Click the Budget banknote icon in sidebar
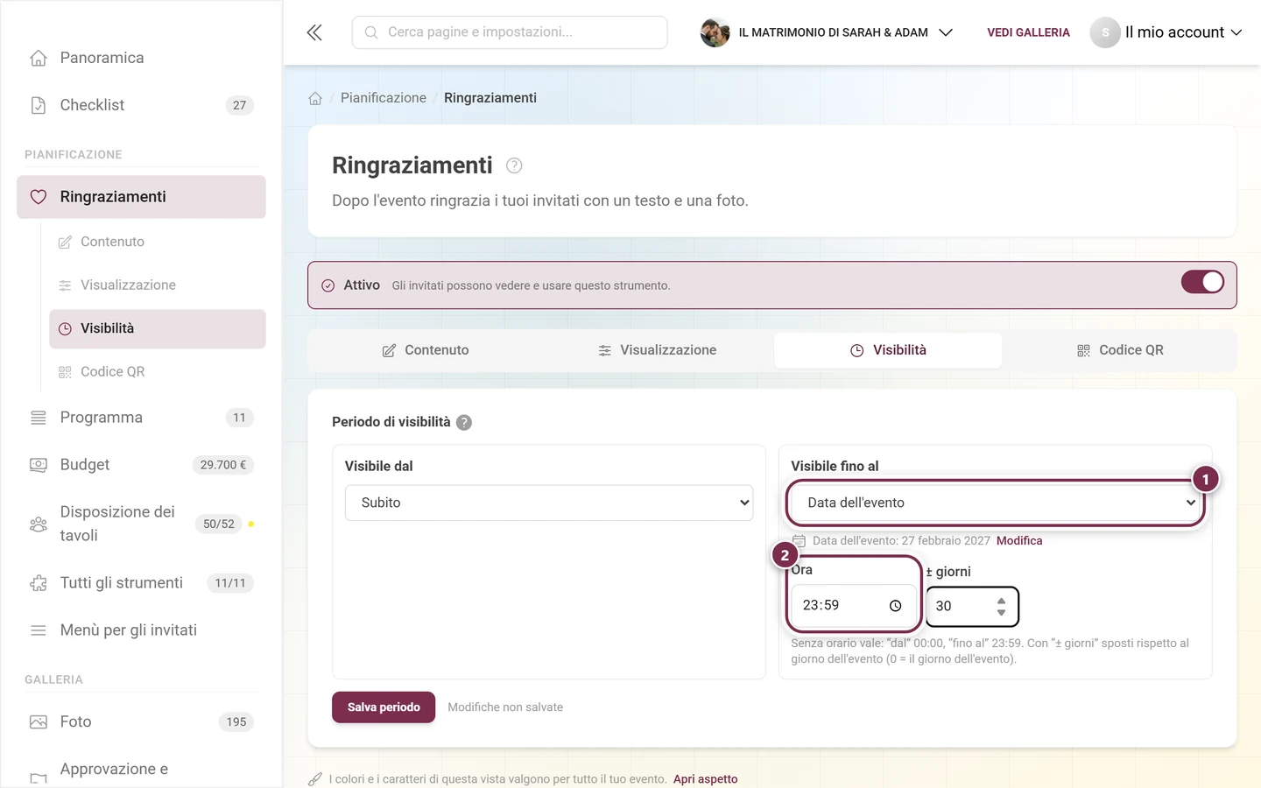 [39, 465]
